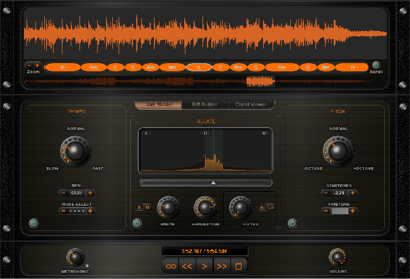410x279 pixels.
Task: Stop playback with the square button
Action: (x=238, y=266)
